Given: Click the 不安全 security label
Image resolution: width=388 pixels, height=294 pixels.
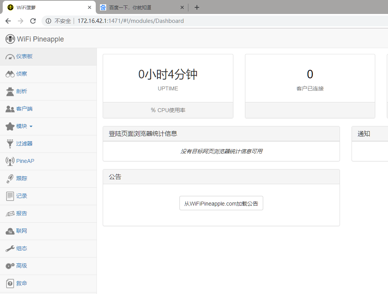Looking at the screenshot, I should (x=63, y=21).
